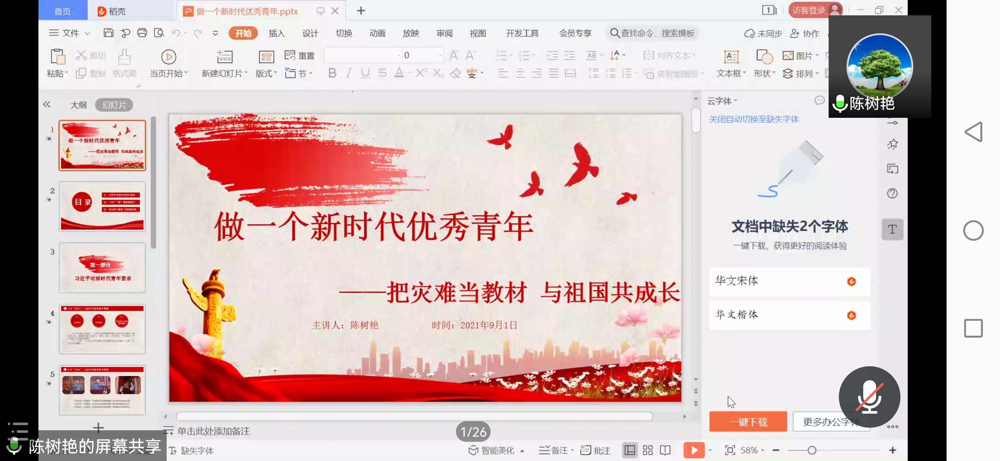Select slide 3 thumbnail
The height and width of the screenshot is (461, 1000).
pos(102,268)
